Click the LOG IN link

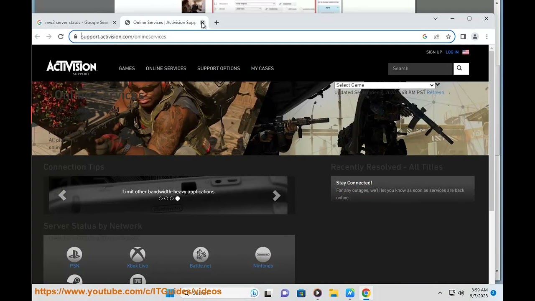pos(452,52)
